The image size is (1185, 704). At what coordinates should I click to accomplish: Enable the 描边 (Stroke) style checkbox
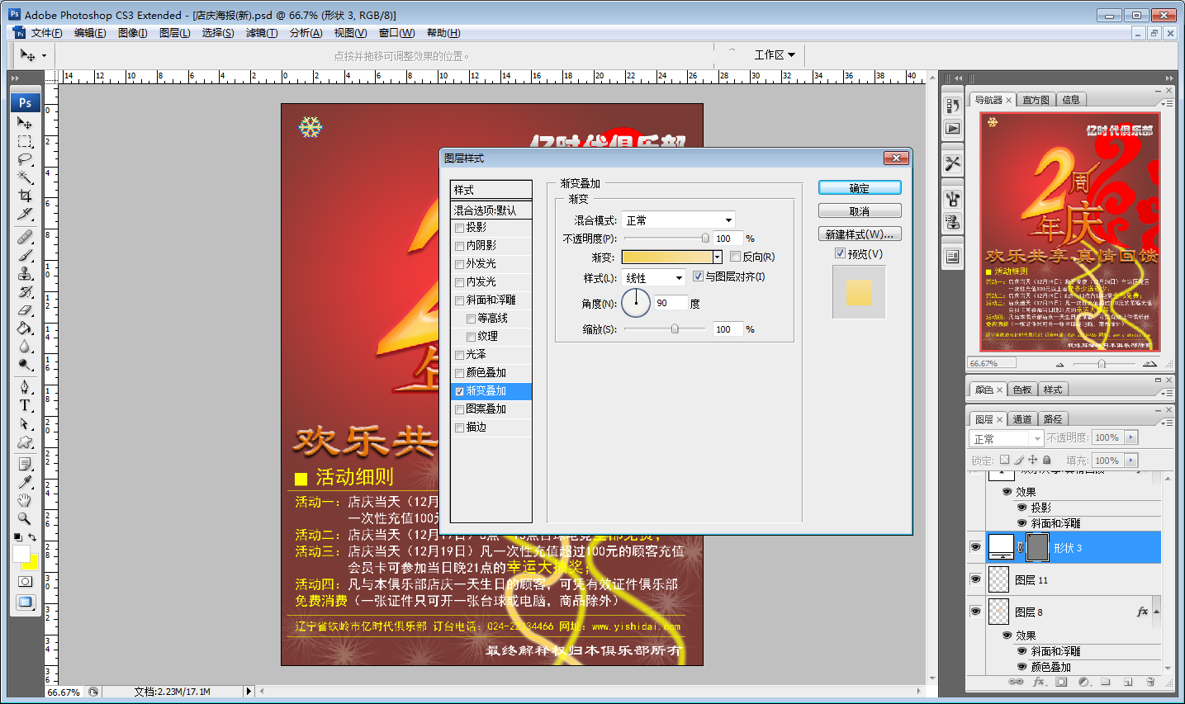coord(459,428)
